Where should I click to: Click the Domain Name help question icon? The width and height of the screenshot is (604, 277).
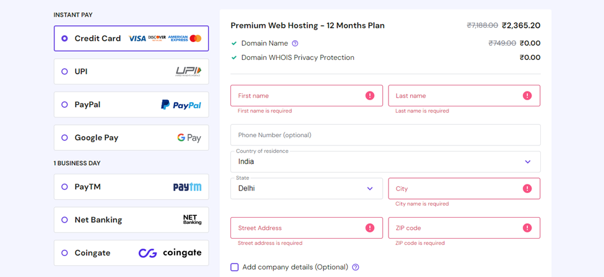[x=295, y=43]
